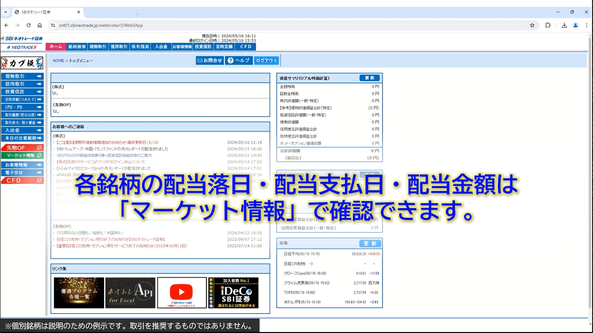Open the browser extensions puzzle icon
The image size is (593, 333).
click(x=548, y=25)
